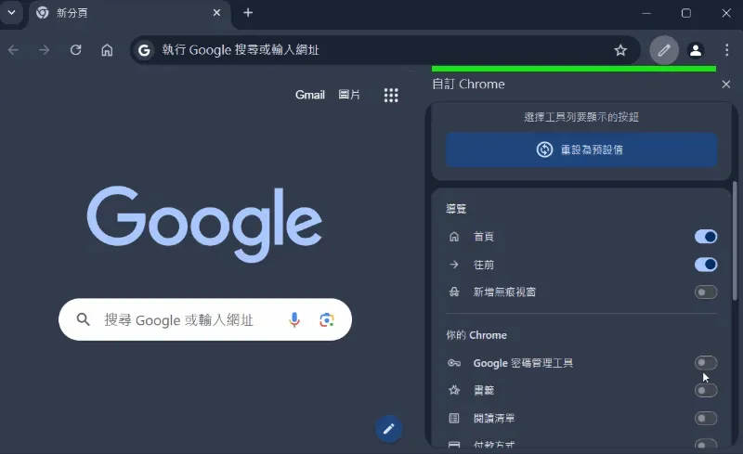The height and width of the screenshot is (454, 743).
Task: Click the 導覽 section heading
Action: 456,209
